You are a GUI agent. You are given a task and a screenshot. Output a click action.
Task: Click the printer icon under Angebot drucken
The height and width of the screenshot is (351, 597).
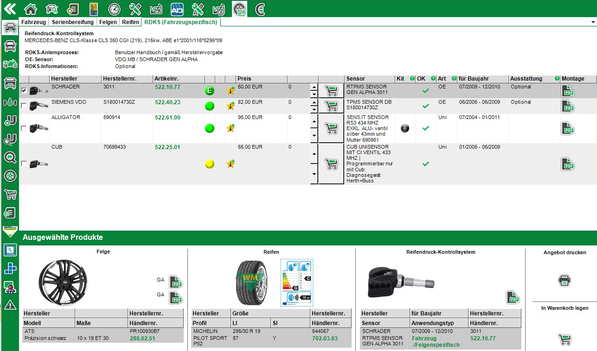pos(565,280)
